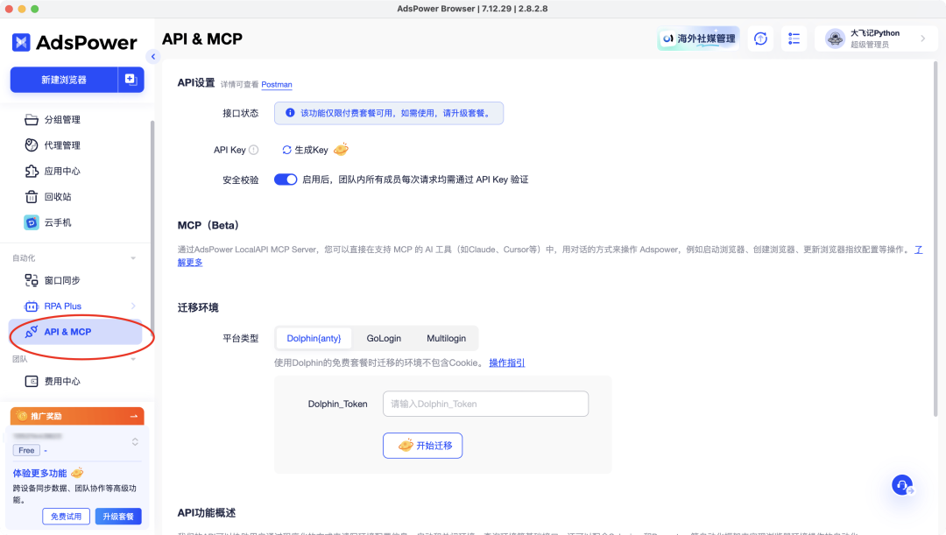Screen dimensions: 946x535
Task: Select the Multilogin platform tab
Action: click(448, 338)
